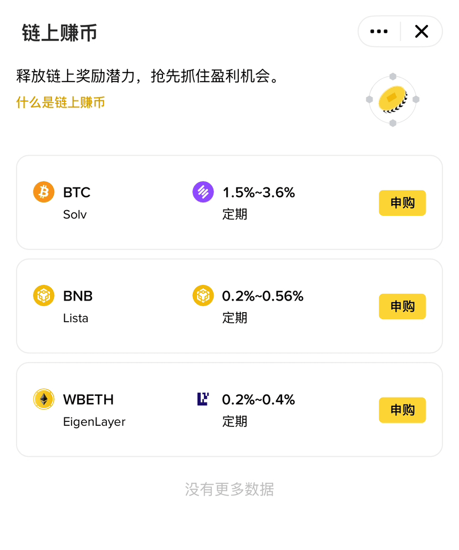Open the BTC product card by its name
The width and height of the screenshot is (459, 550).
tap(77, 192)
